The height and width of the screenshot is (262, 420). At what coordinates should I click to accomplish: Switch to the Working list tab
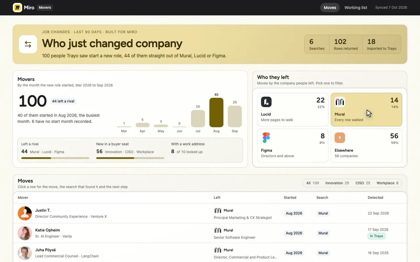coord(356,8)
